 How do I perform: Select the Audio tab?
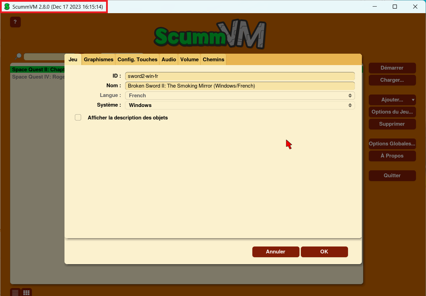pyautogui.click(x=169, y=60)
